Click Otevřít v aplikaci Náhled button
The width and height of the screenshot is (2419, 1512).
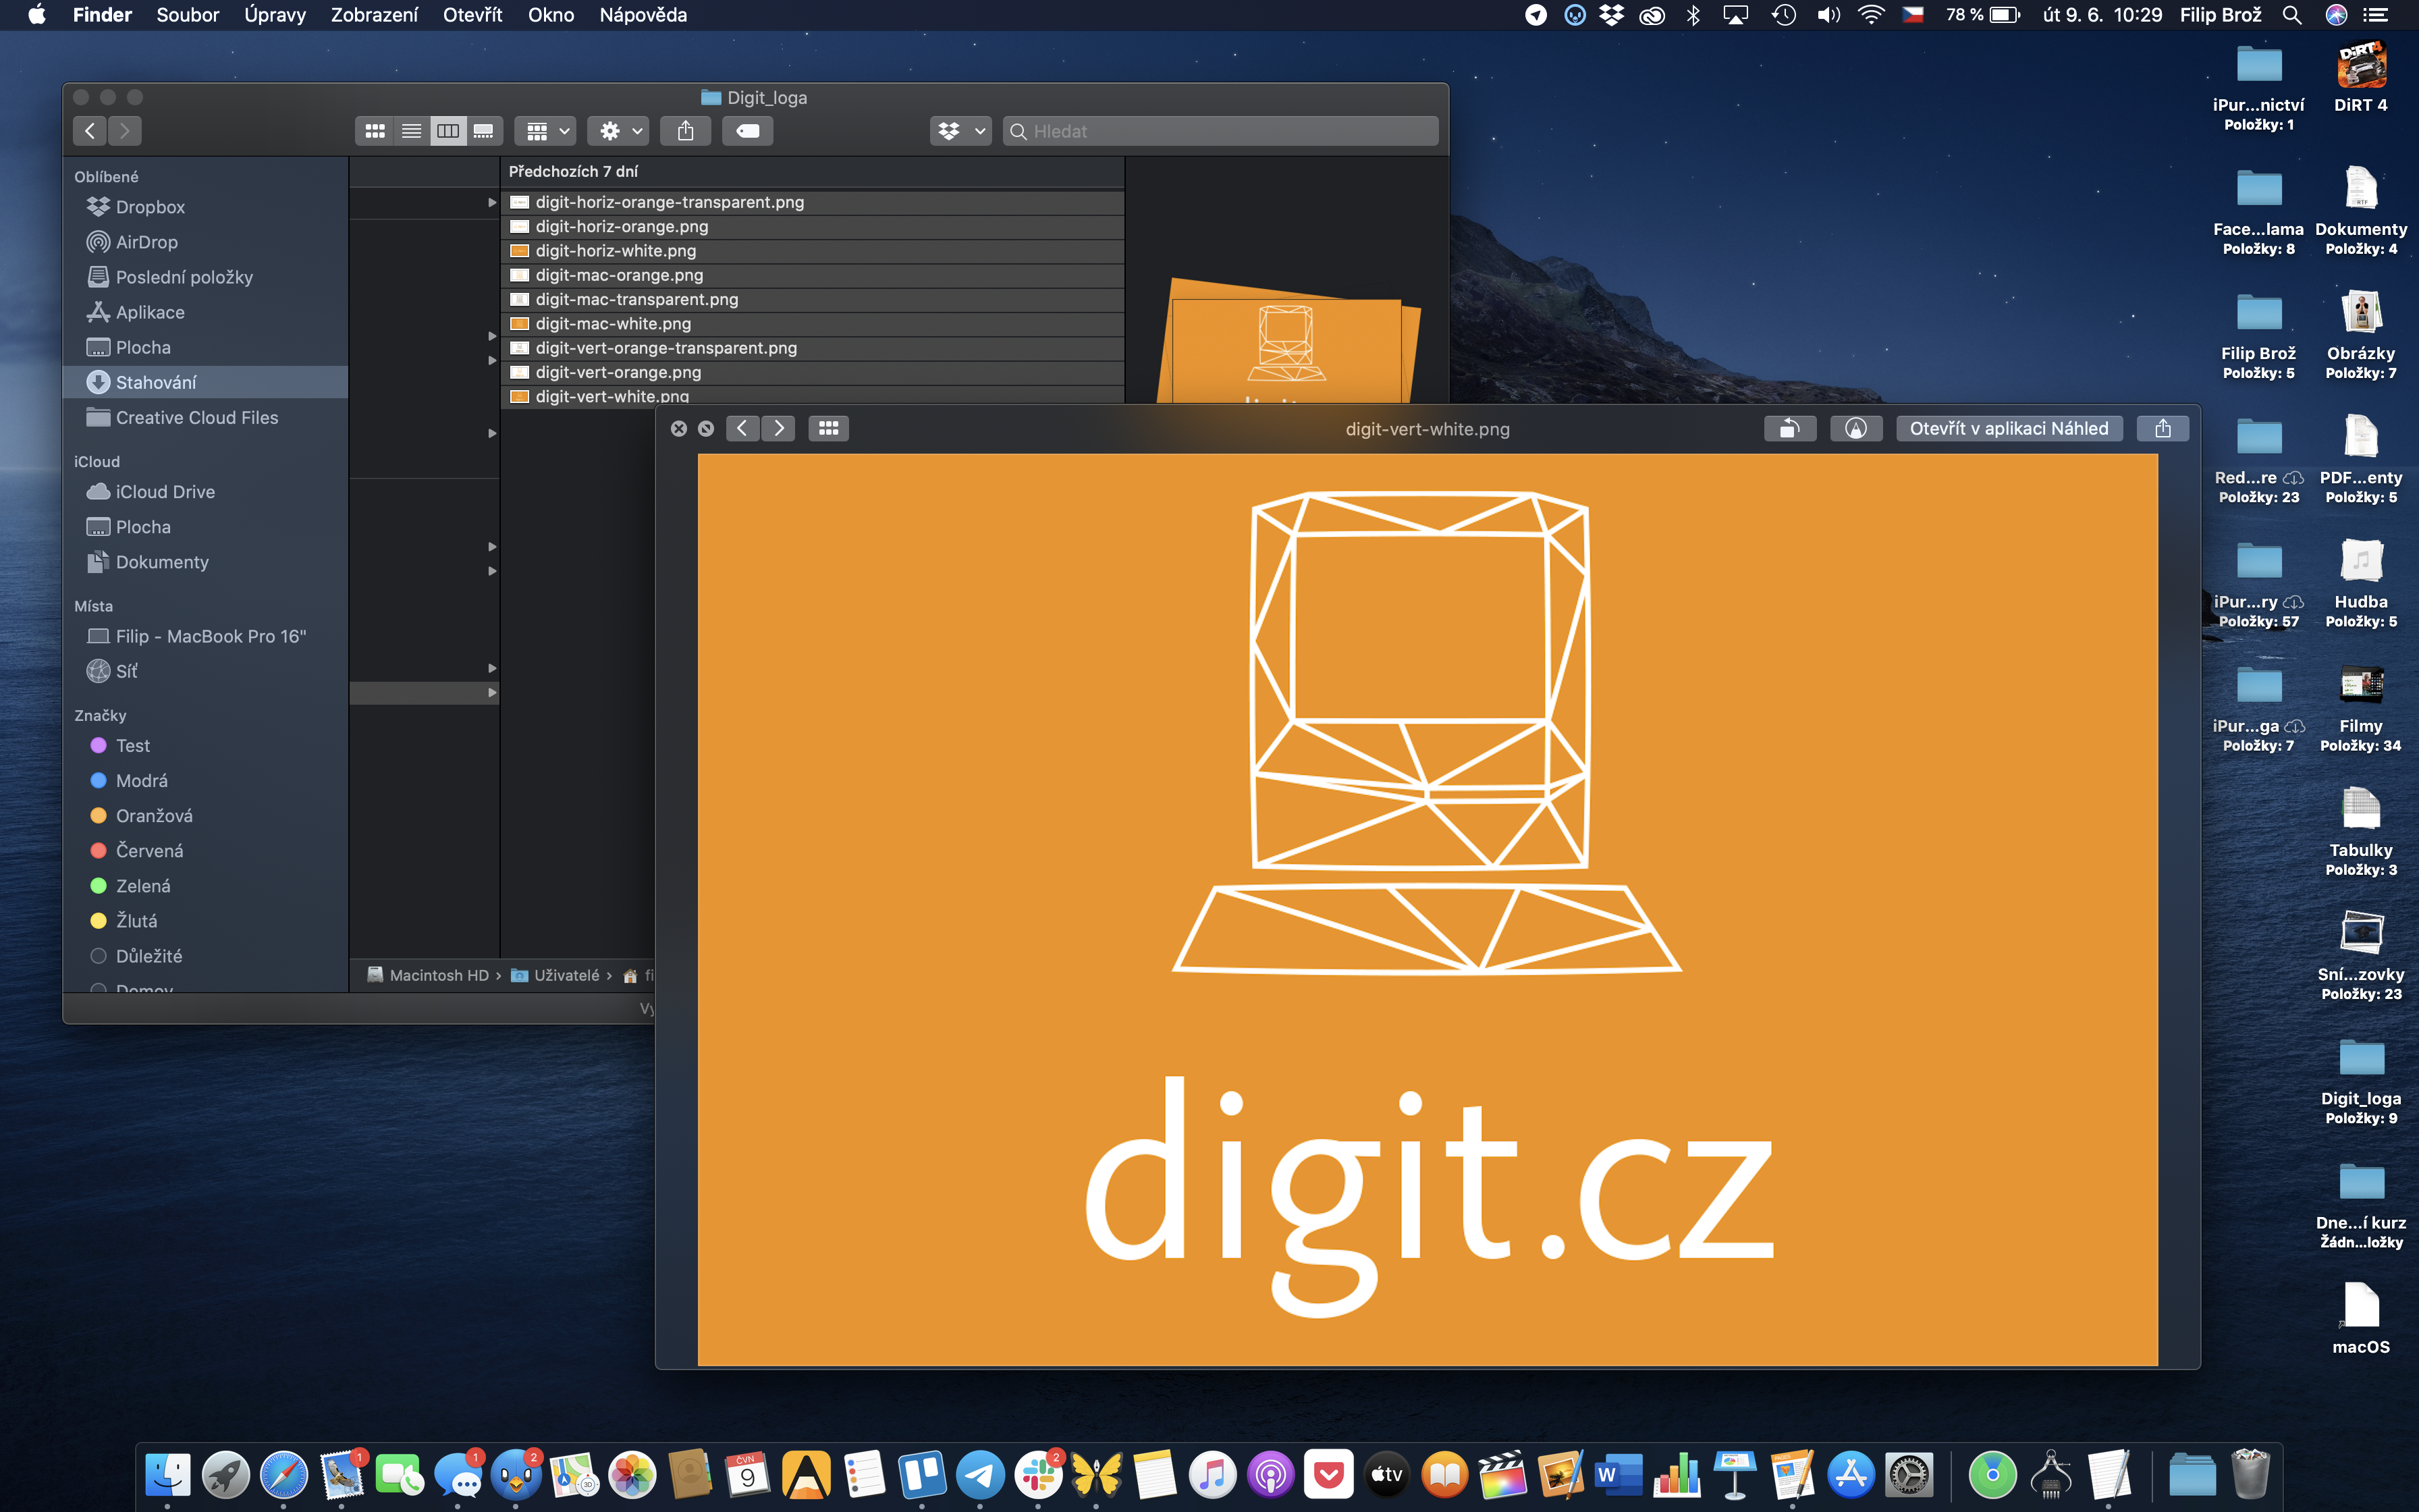tap(2008, 429)
